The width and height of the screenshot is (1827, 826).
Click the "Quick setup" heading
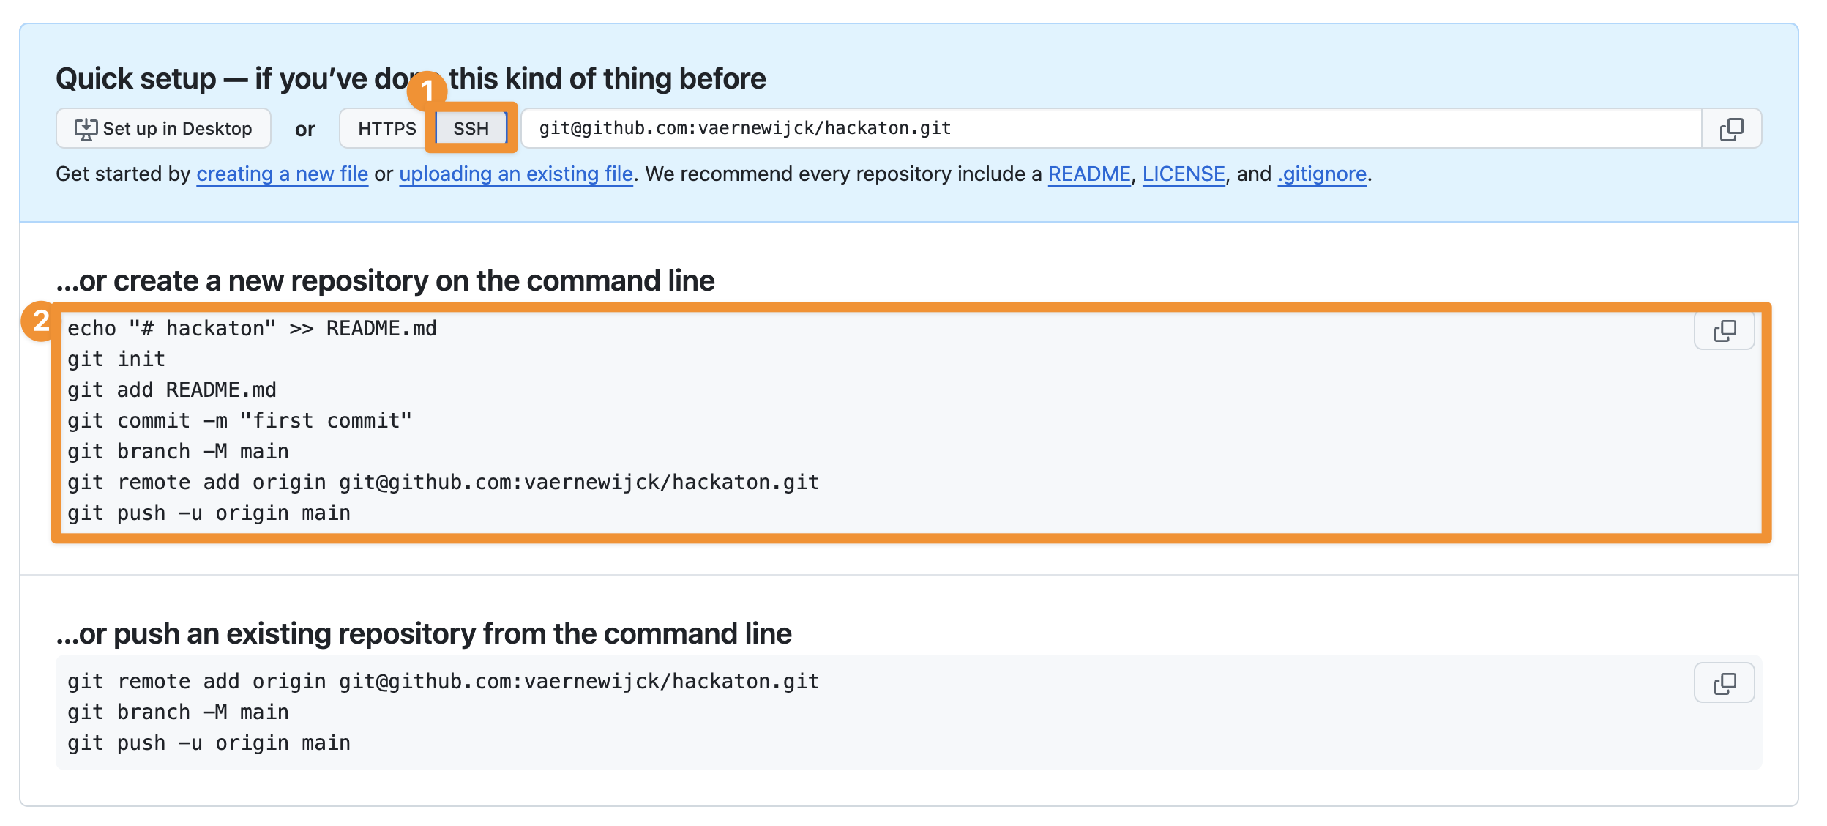pos(410,79)
